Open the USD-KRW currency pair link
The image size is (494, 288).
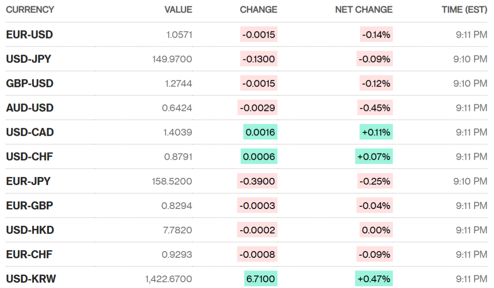(x=31, y=279)
